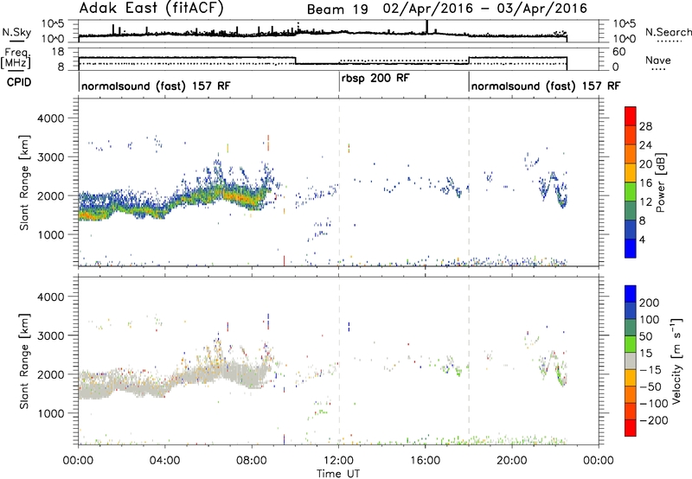The height and width of the screenshot is (479, 692).
Task: Click the 'rbsp 200 RF' CPID label
Action: pyautogui.click(x=375, y=78)
